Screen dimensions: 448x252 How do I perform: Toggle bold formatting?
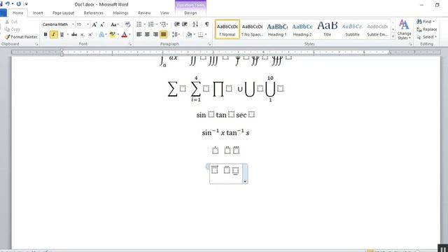pyautogui.click(x=45, y=34)
